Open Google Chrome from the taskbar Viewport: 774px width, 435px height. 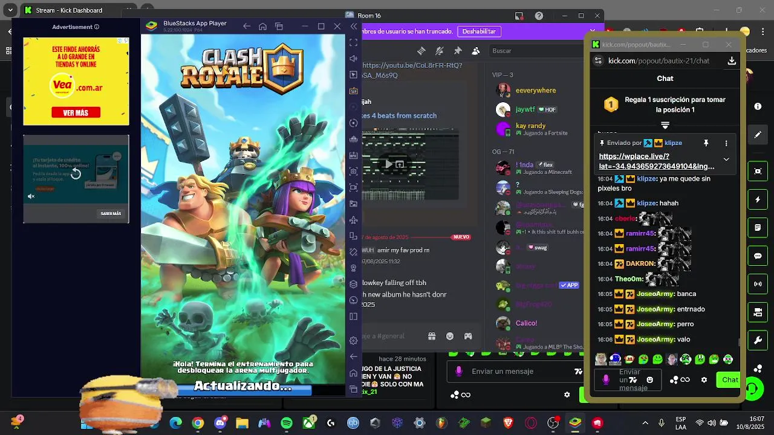198,423
